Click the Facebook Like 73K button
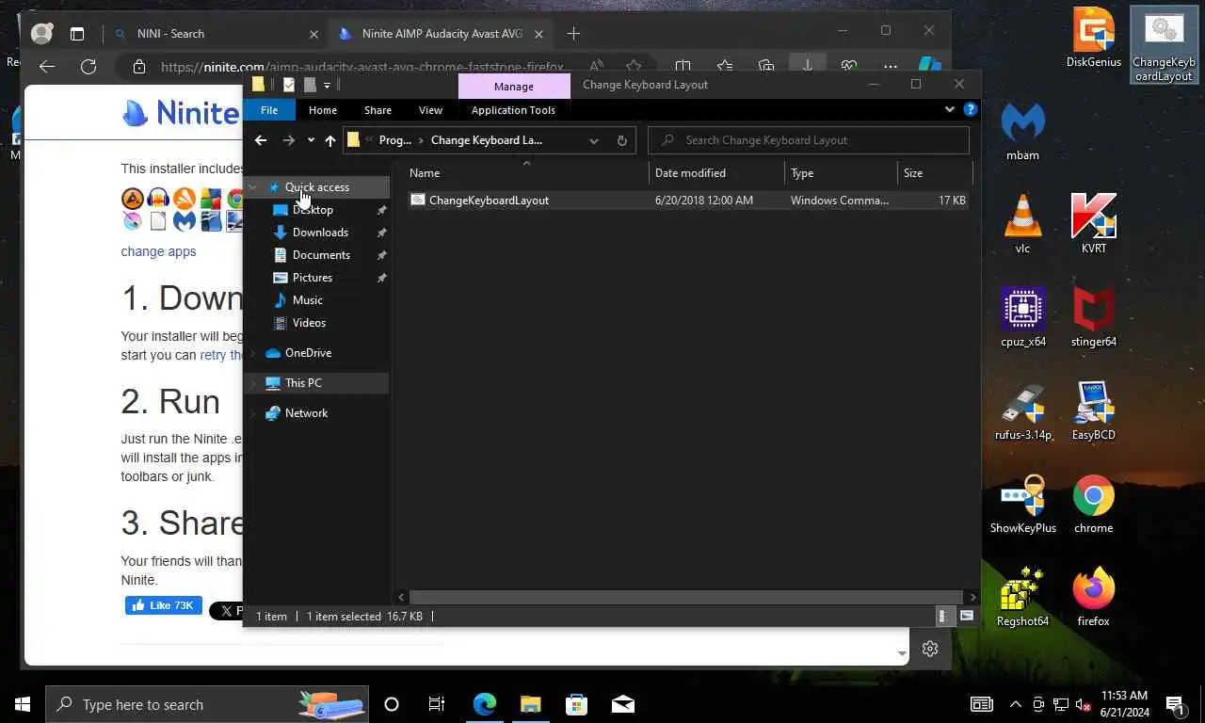1205x723 pixels. pos(164,605)
